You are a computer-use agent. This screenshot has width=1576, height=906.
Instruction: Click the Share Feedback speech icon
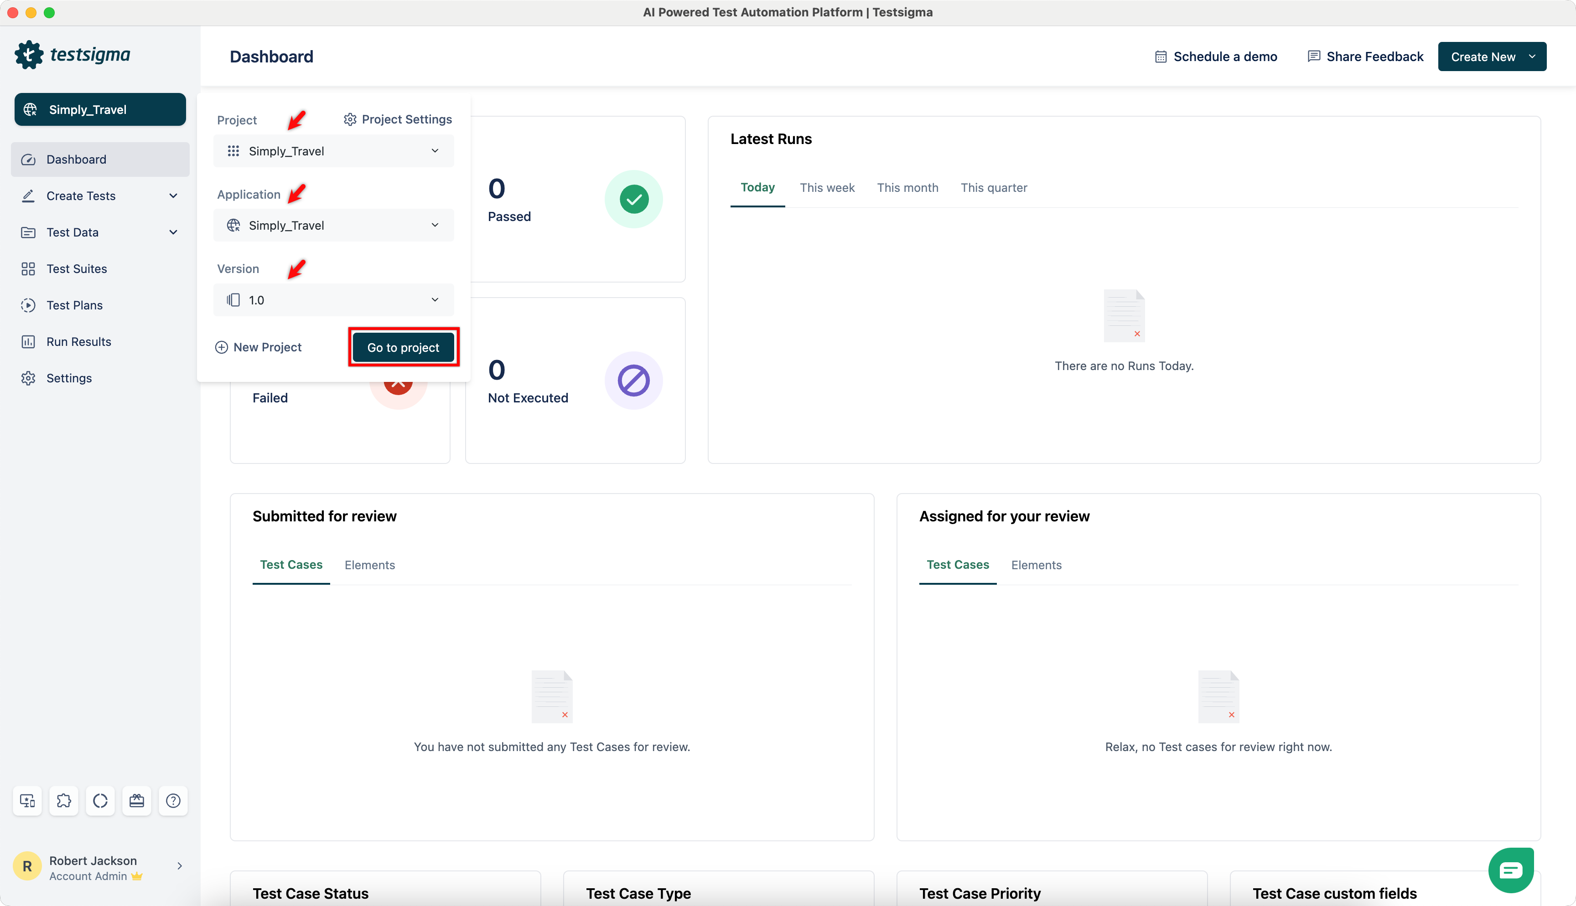point(1314,56)
